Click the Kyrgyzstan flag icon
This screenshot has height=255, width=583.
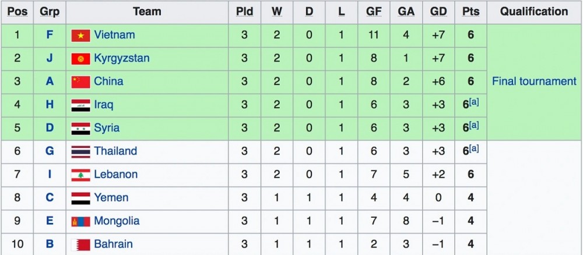point(80,59)
